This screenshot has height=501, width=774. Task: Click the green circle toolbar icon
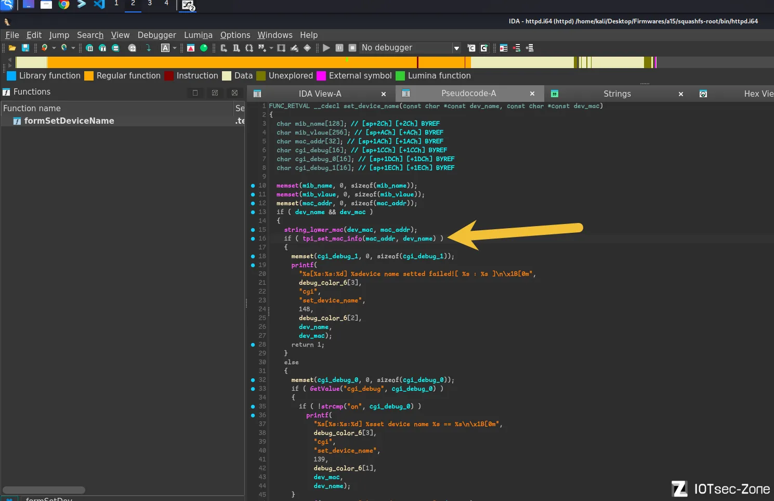pyautogui.click(x=204, y=48)
